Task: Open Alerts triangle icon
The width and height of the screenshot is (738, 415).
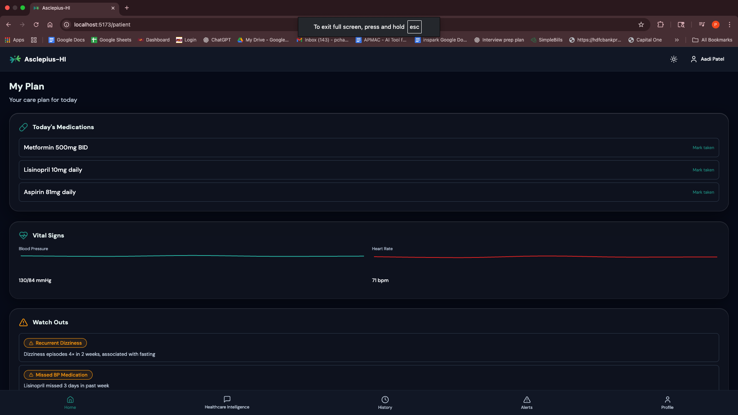Action: (x=527, y=400)
